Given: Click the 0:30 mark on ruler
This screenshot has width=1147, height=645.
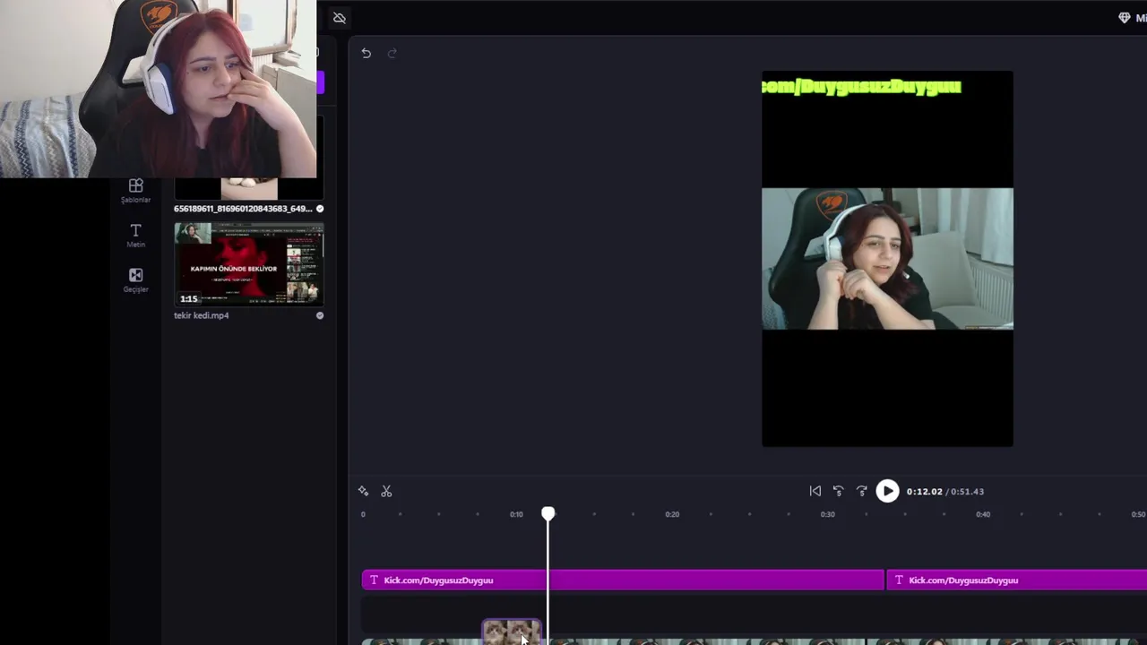Looking at the screenshot, I should pos(827,514).
